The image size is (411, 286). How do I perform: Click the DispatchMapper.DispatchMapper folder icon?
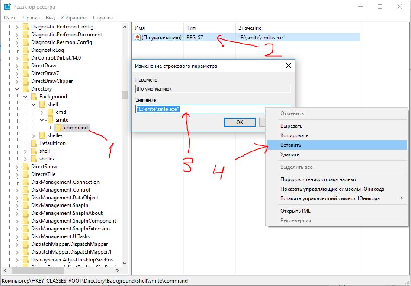(26, 244)
